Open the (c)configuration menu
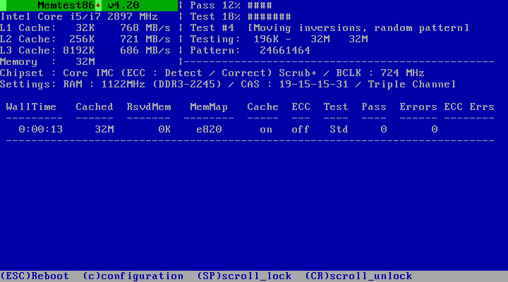 [133, 276]
